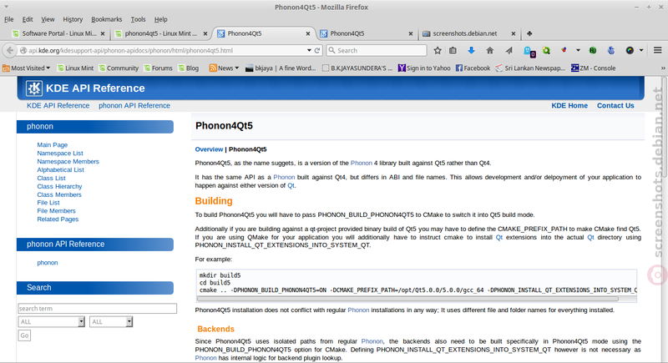The width and height of the screenshot is (668, 363).
Task: Click the browser Back arrow button
Action: (9, 50)
